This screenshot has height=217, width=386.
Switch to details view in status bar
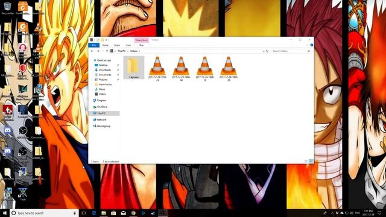(x=306, y=162)
